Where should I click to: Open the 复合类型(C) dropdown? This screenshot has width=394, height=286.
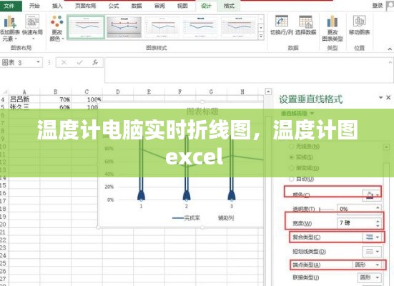coord(372,237)
